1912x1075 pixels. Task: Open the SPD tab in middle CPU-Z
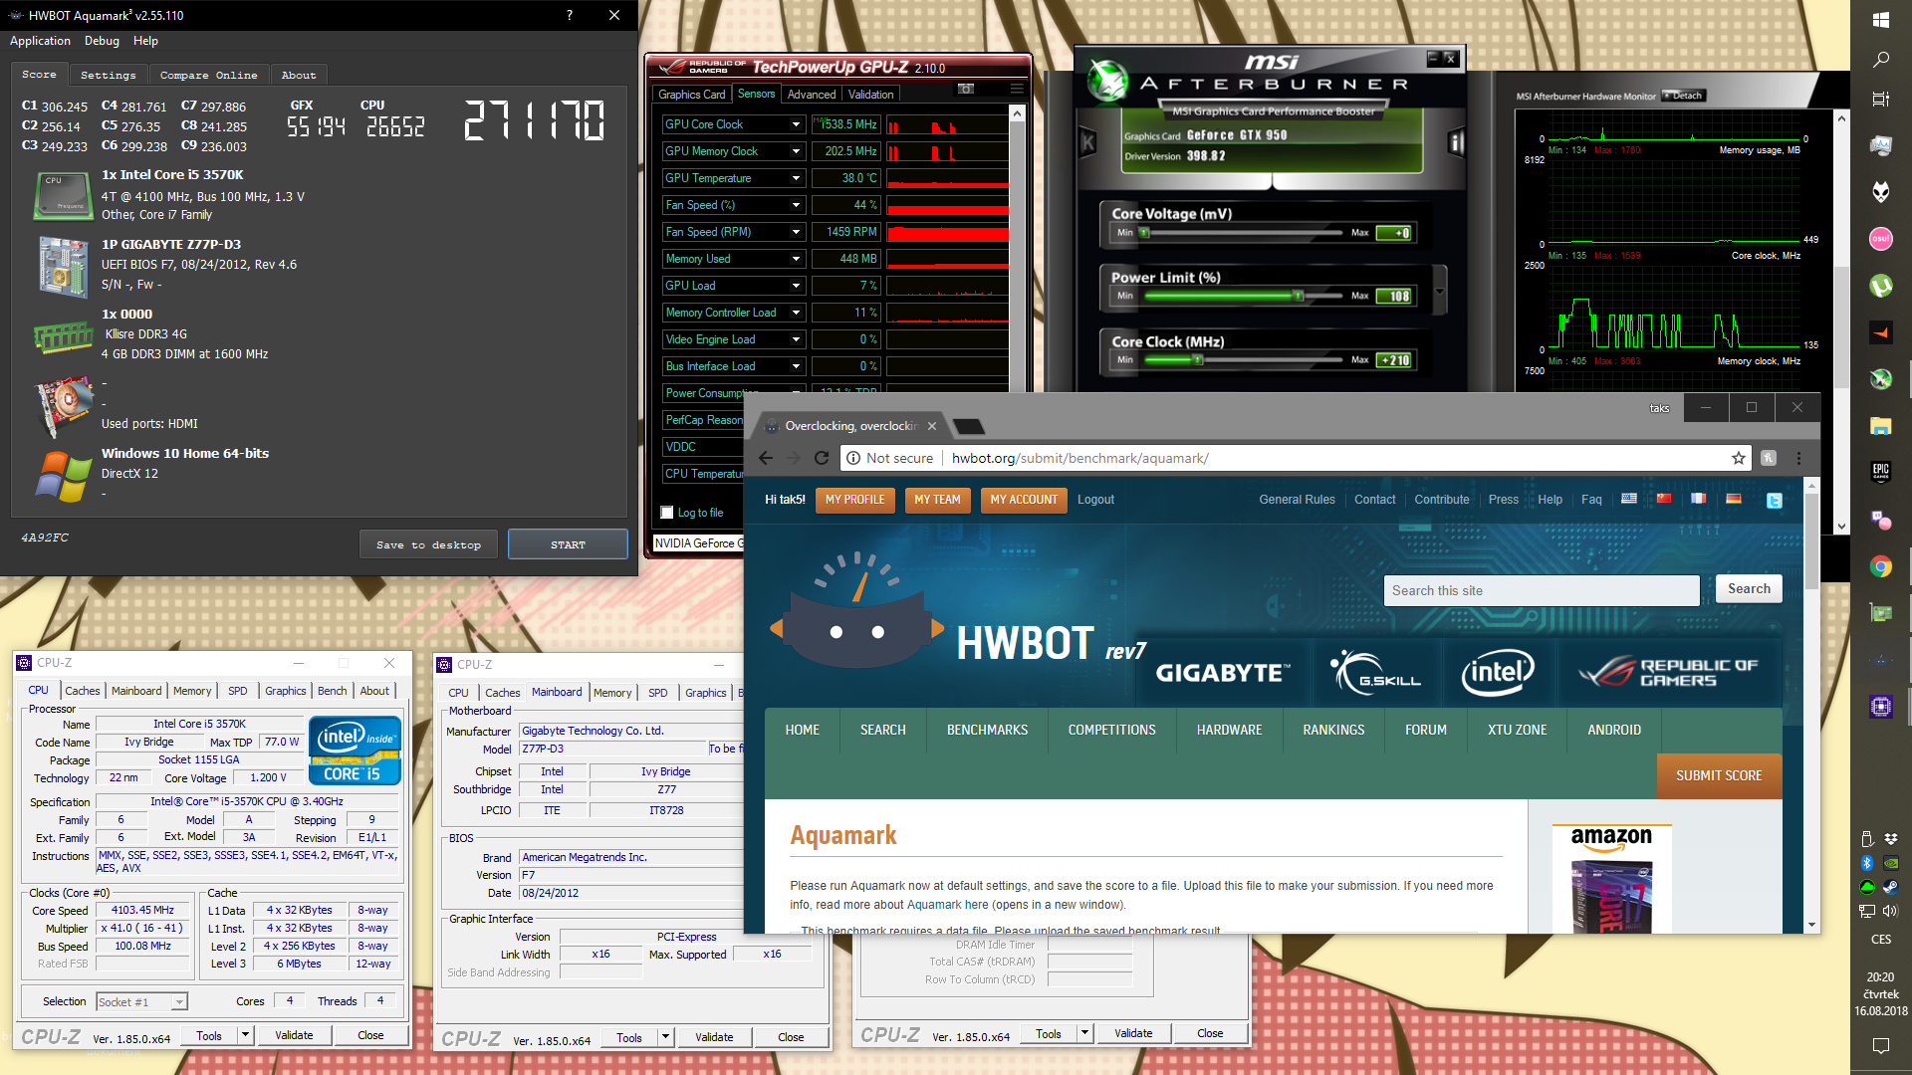coord(657,693)
